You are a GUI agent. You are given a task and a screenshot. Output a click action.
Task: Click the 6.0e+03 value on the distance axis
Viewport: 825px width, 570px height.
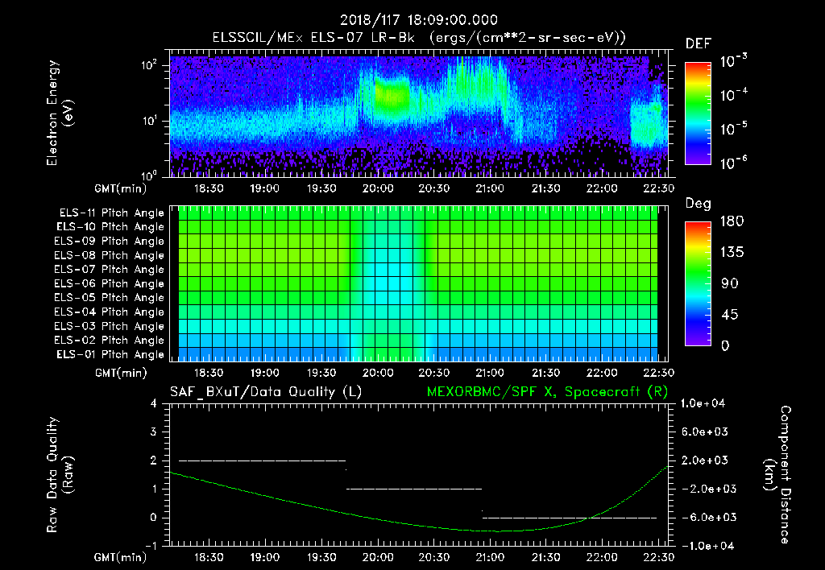(706, 432)
